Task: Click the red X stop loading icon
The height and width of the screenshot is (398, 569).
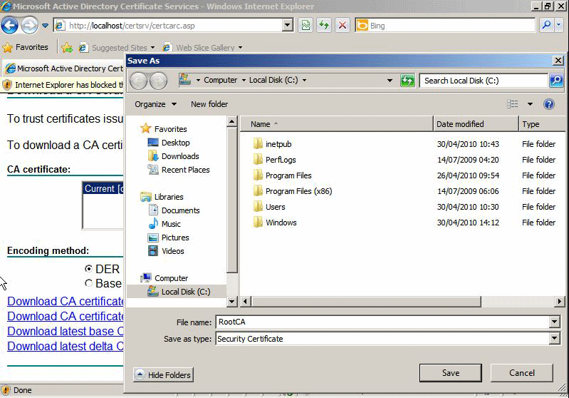Action: [x=343, y=26]
